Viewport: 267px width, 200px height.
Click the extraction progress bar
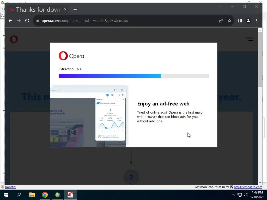pos(134,76)
